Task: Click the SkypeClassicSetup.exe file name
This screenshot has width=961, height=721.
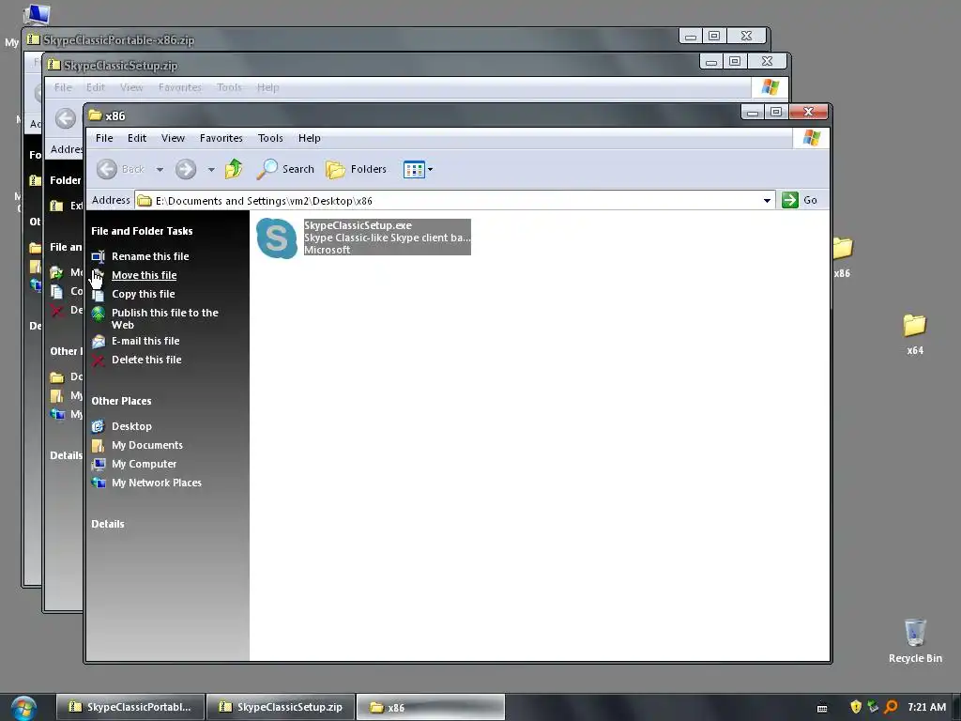Action: [358, 225]
